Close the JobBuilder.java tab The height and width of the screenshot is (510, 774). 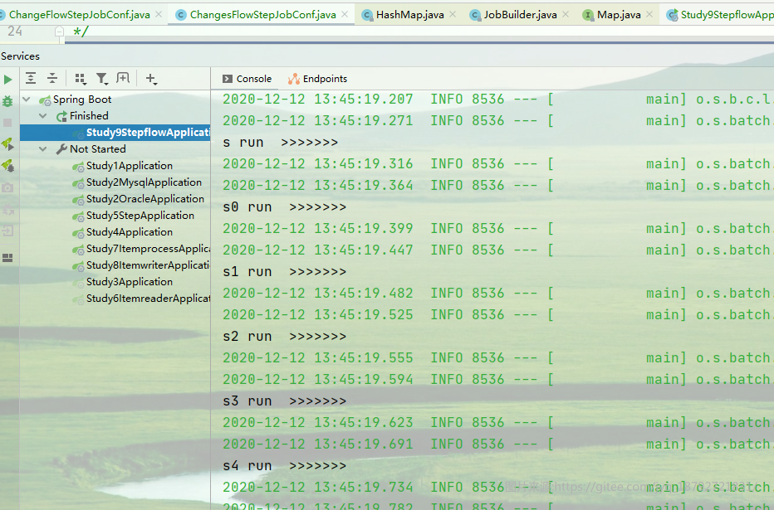[566, 15]
